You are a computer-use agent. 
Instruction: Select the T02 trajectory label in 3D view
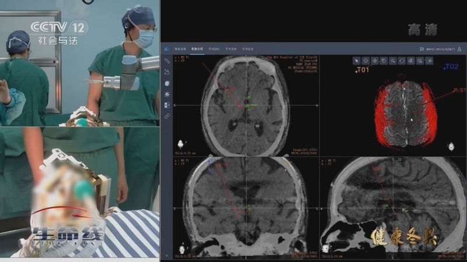(x=451, y=66)
